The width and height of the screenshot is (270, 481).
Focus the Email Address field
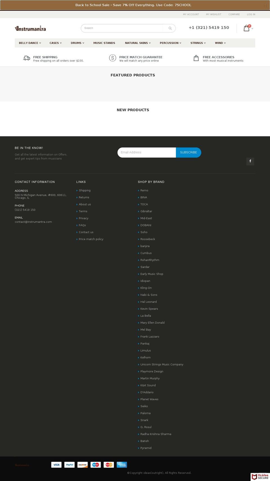click(147, 152)
